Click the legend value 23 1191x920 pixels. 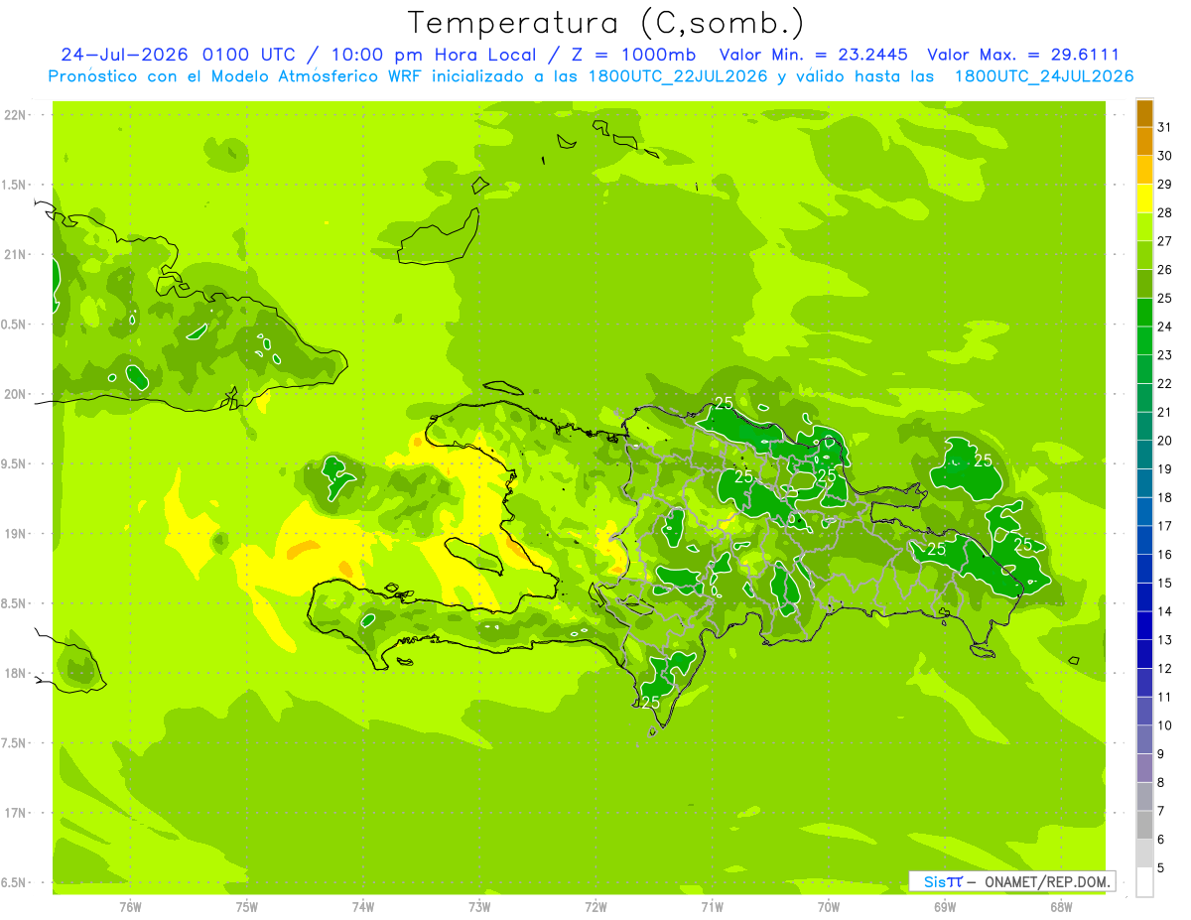click(1165, 355)
